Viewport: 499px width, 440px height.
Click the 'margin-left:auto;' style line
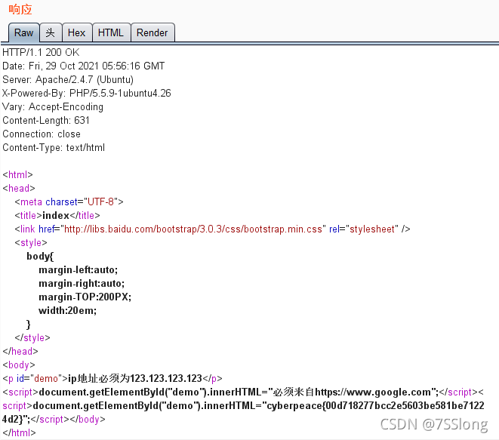tap(79, 269)
